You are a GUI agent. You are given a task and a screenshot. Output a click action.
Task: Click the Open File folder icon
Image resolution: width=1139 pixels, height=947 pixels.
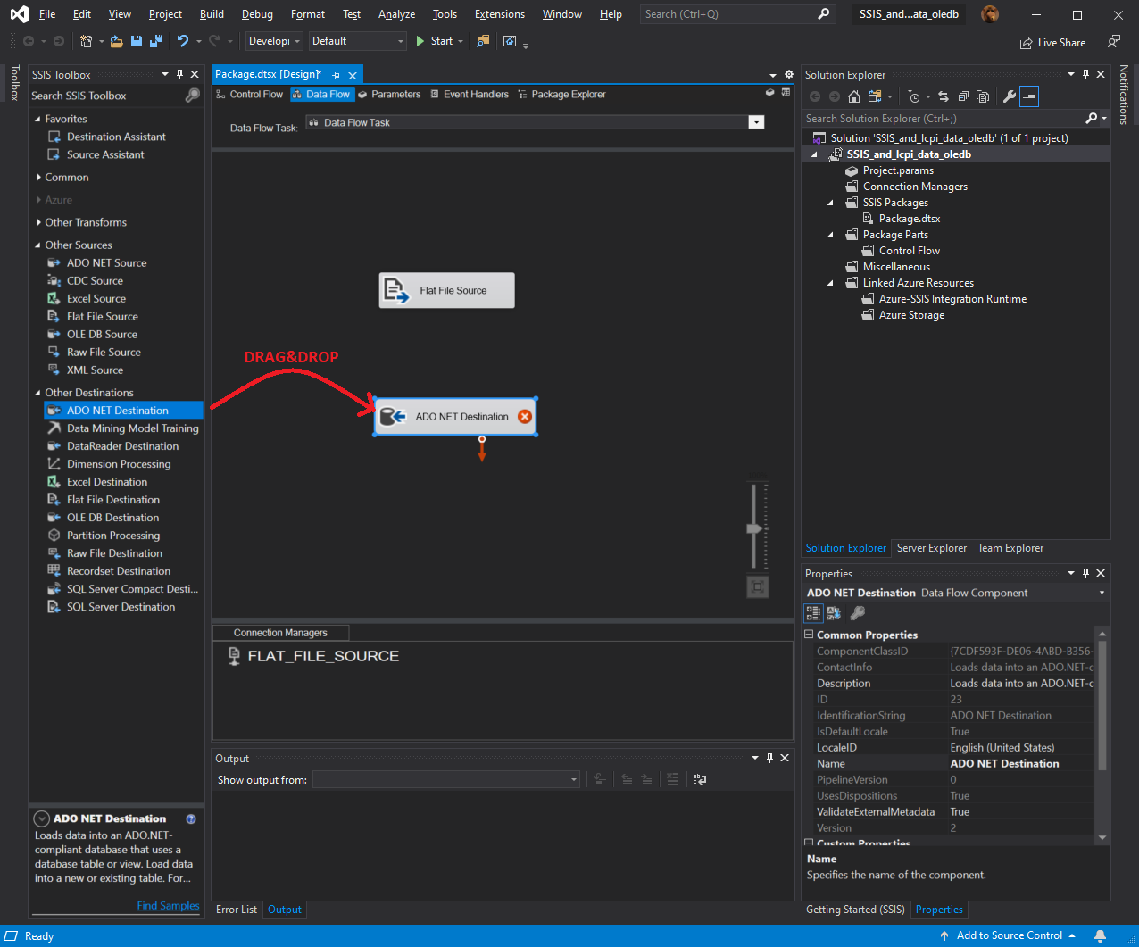(118, 41)
